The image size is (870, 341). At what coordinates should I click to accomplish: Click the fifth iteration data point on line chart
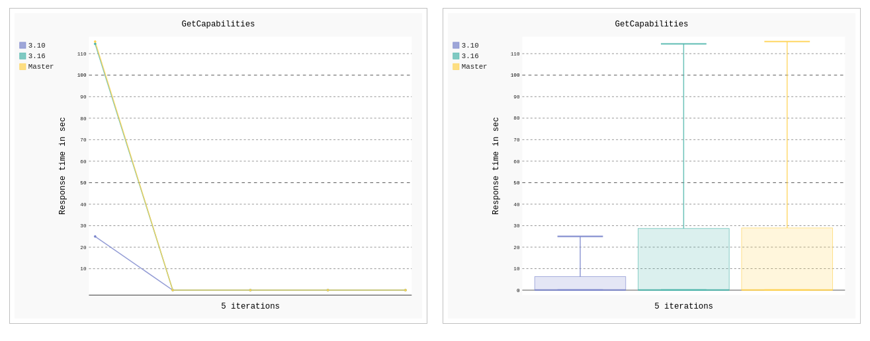coord(406,290)
